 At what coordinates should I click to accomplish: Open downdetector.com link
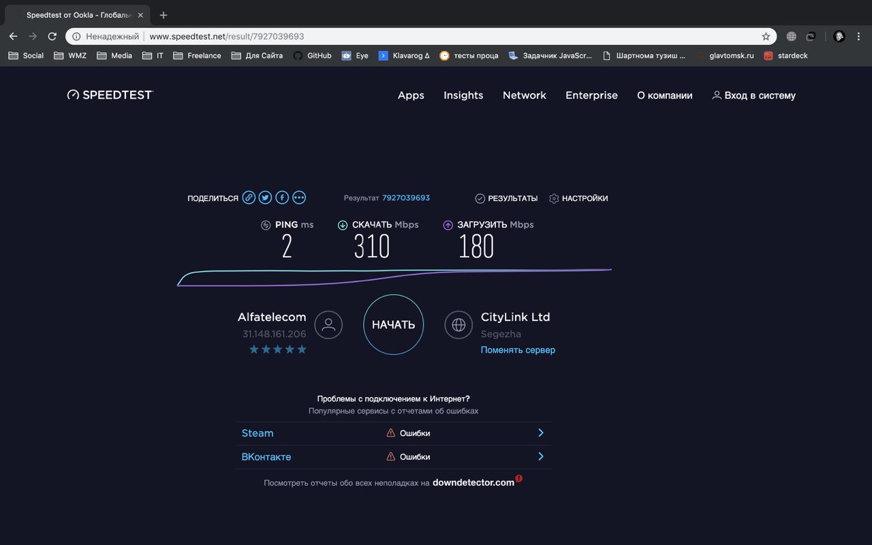point(473,482)
